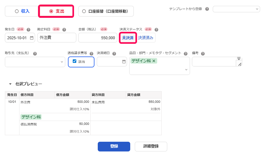Click 外注費 in the journal preview

tap(26, 102)
